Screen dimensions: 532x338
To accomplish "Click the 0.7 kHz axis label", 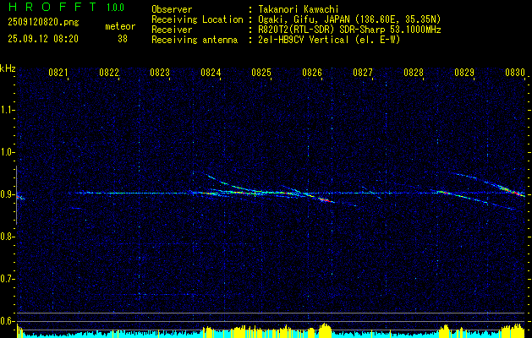I will click(7, 279).
